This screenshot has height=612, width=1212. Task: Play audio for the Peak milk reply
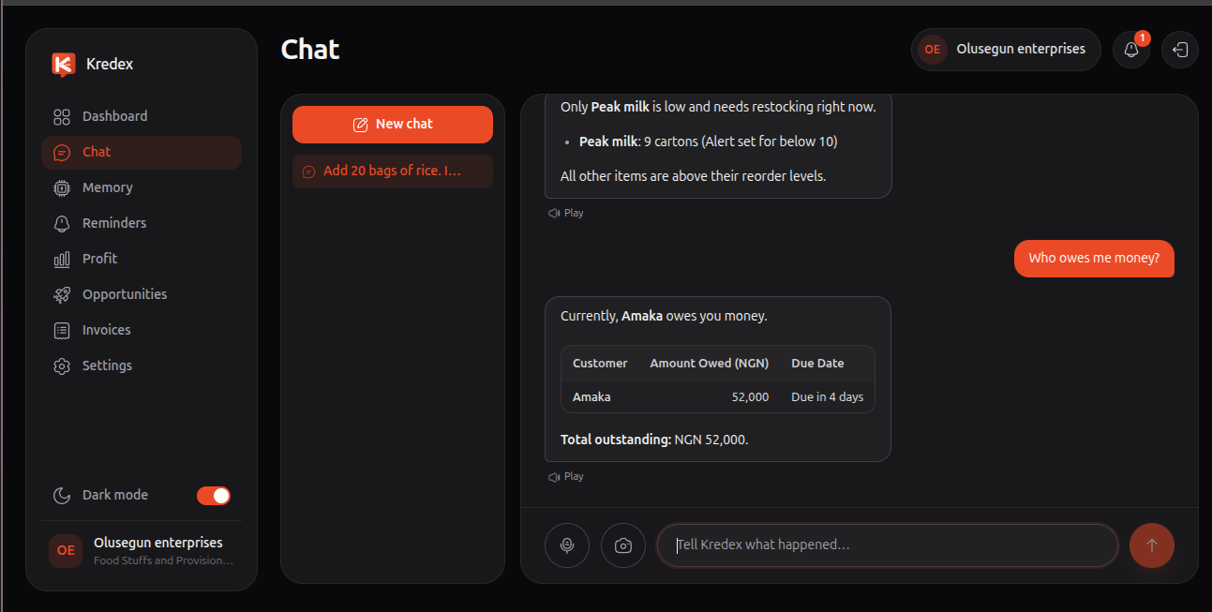[566, 213]
